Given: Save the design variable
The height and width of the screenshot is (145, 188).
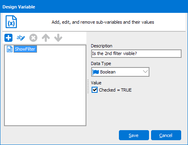Looking at the screenshot, I should pos(134,135).
